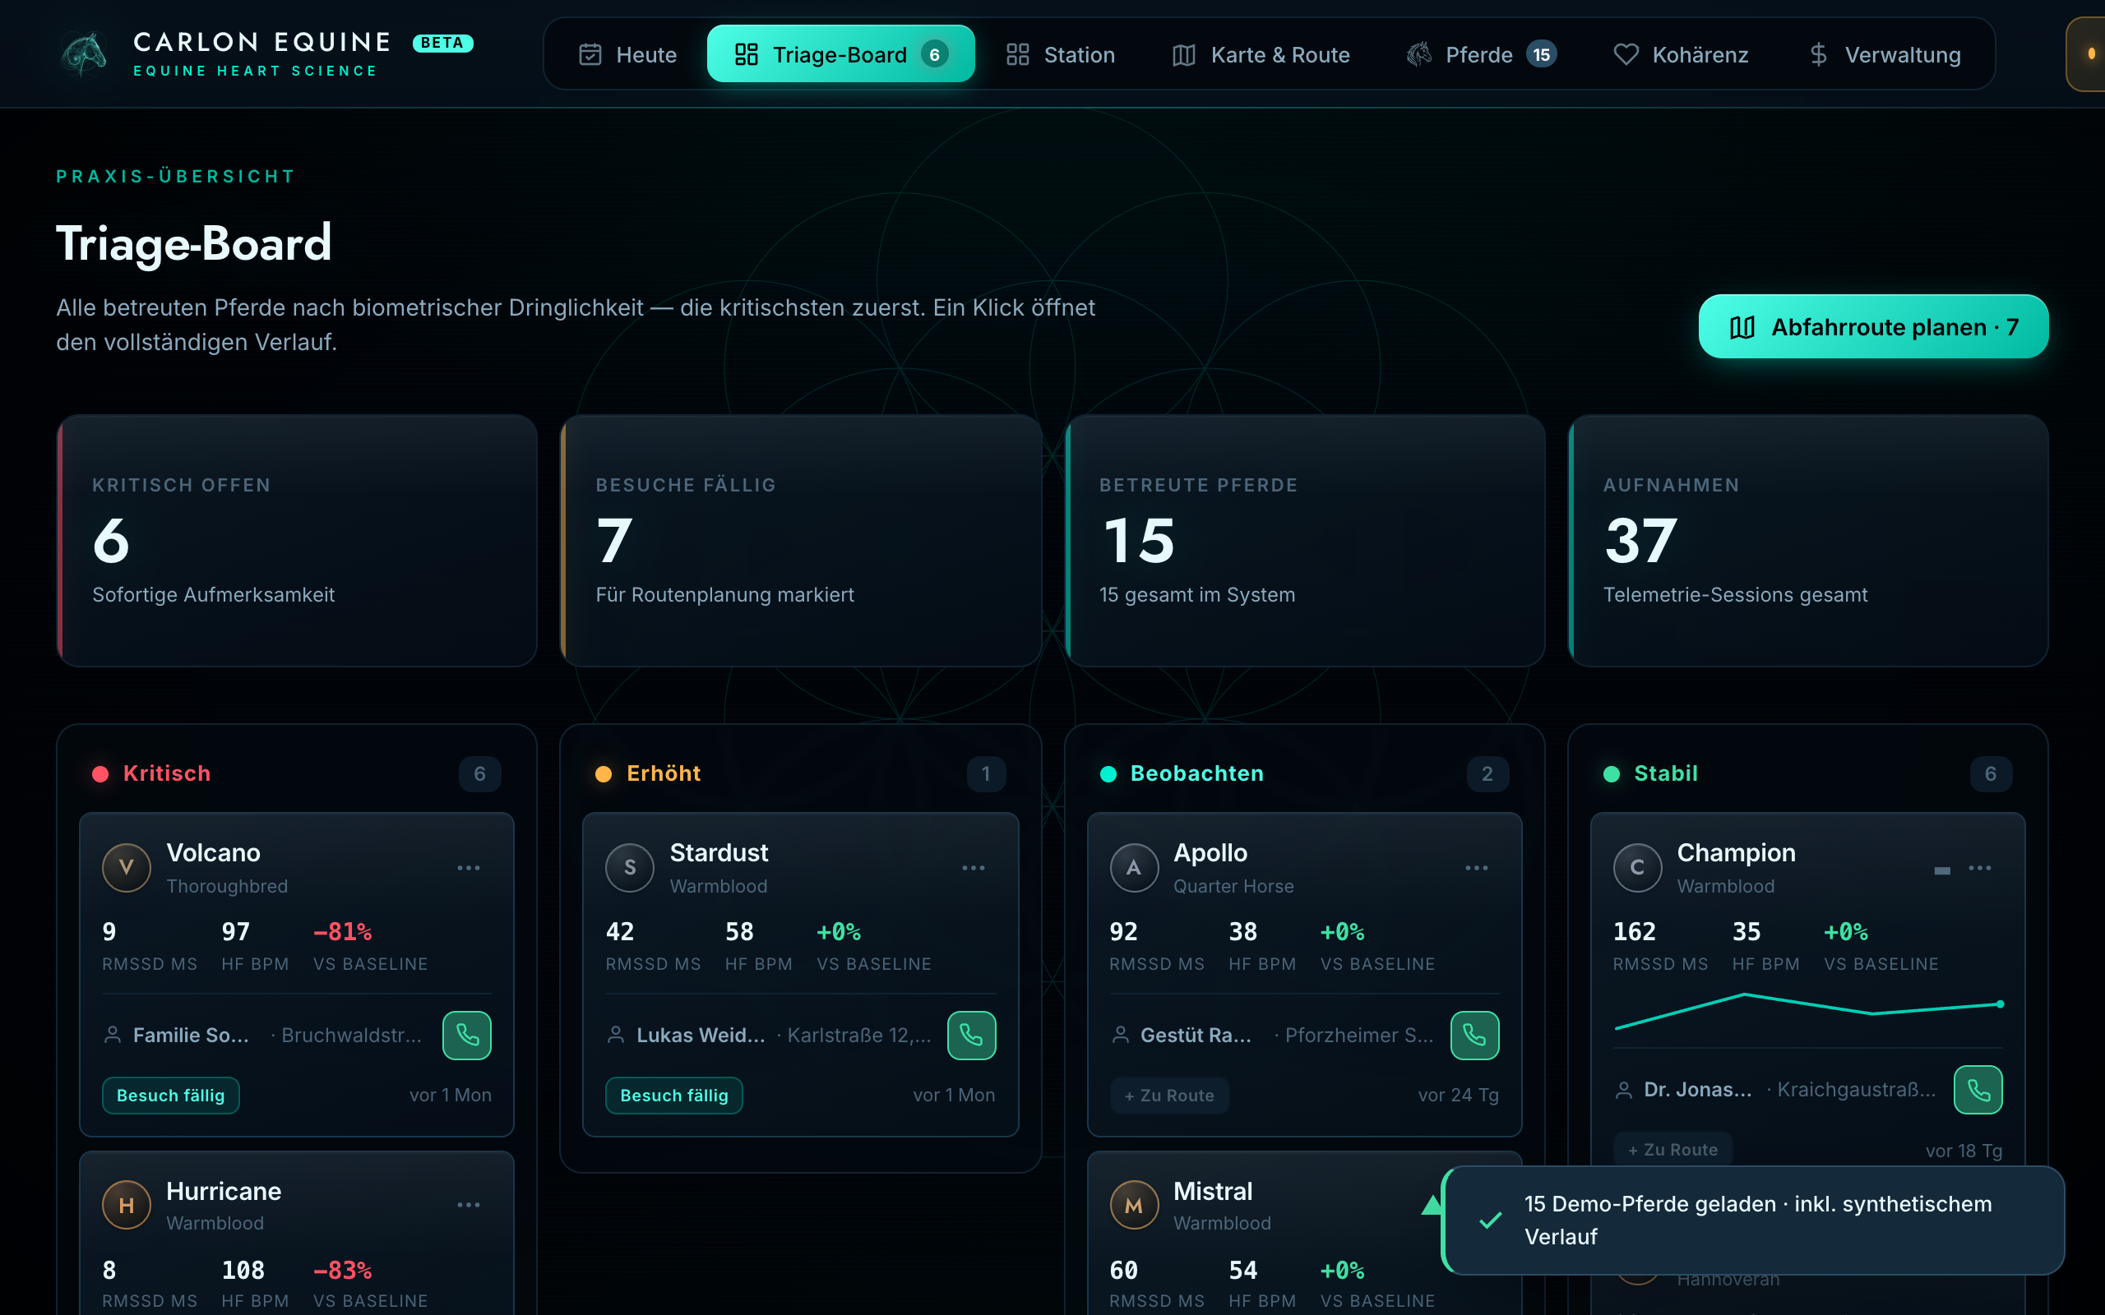The height and width of the screenshot is (1315, 2105).
Task: Add Apollo via + Zu Route
Action: point(1168,1095)
